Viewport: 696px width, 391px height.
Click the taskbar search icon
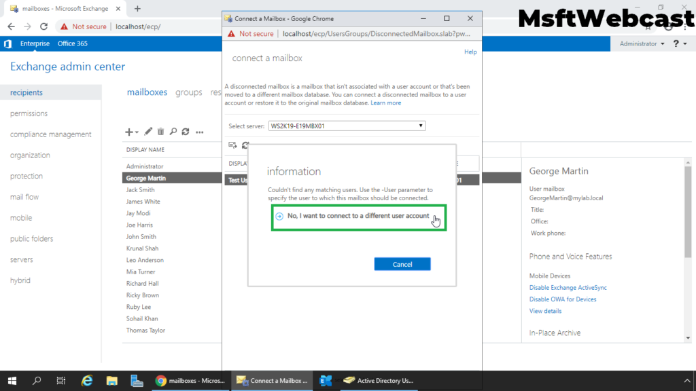37,380
